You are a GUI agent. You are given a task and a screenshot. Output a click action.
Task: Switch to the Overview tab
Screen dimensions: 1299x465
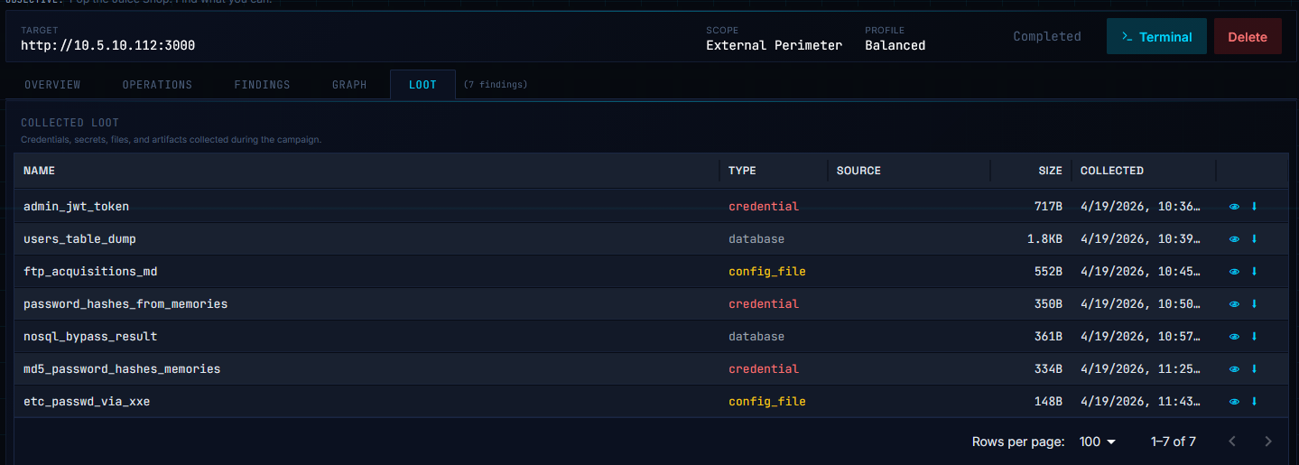tap(52, 85)
